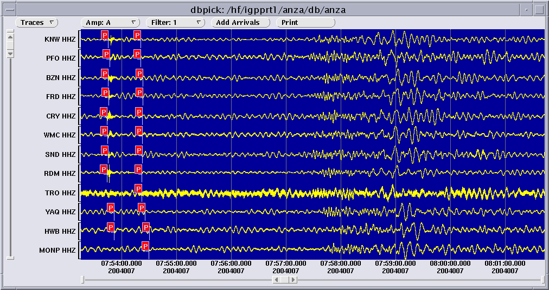Viewport: 549px width, 290px height.
Task: Click the dbpick window title text
Action: 268,10
